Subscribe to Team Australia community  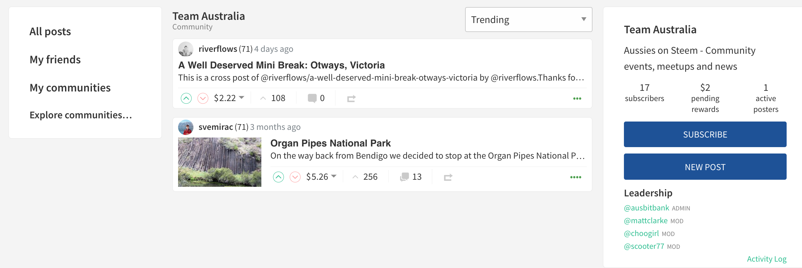coord(705,134)
